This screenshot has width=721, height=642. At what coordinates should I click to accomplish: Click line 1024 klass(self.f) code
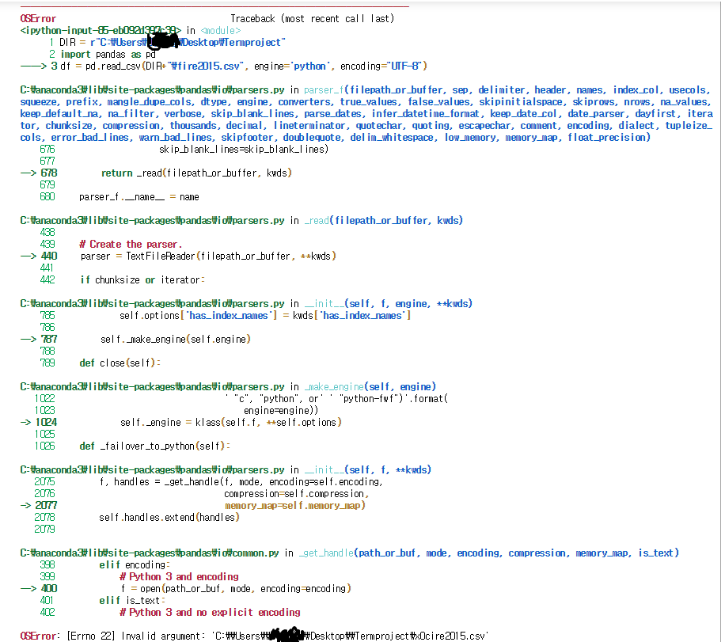click(231, 422)
